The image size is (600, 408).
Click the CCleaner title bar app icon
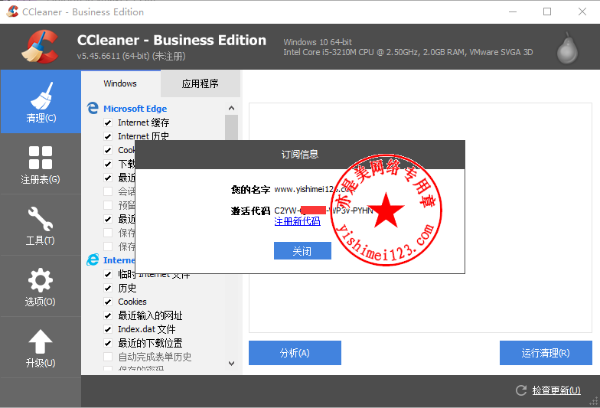pos(12,11)
